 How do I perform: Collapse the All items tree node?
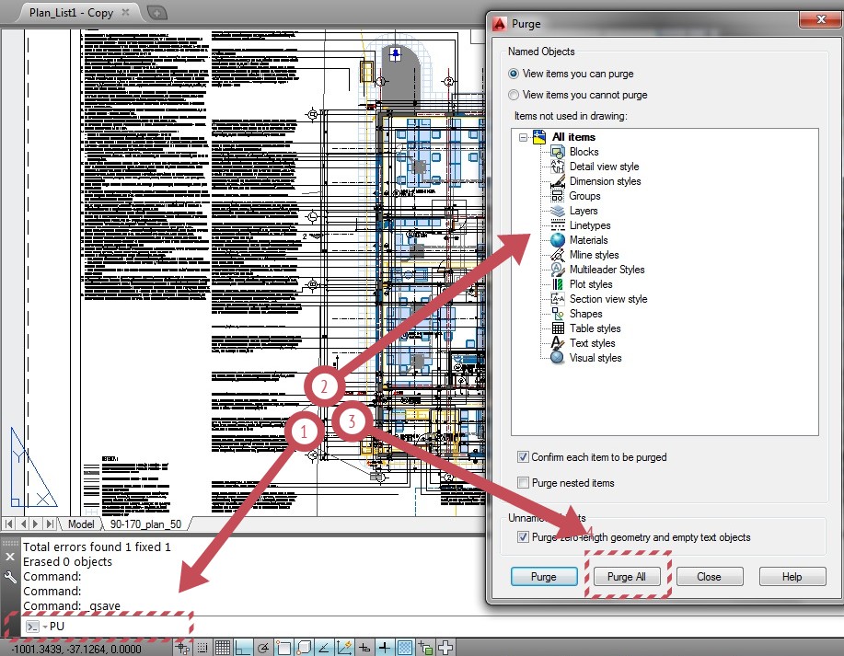click(x=523, y=137)
